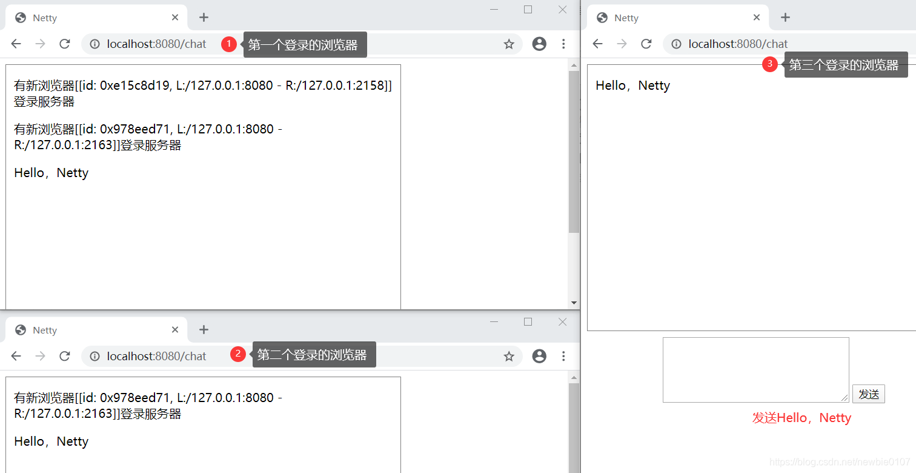Maximize the first browser window

(x=528, y=9)
